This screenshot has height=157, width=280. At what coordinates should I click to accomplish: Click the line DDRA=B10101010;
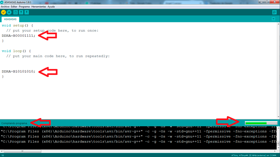tap(18, 72)
